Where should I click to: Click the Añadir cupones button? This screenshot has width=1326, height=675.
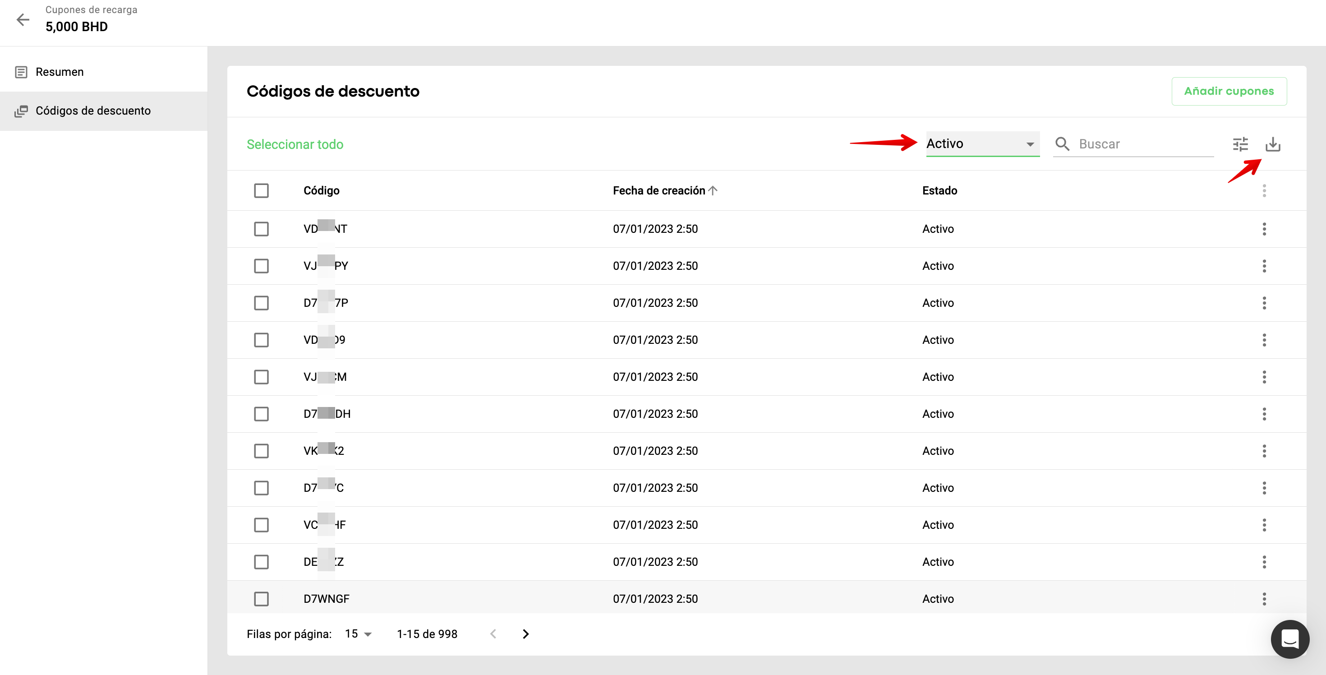tap(1229, 91)
